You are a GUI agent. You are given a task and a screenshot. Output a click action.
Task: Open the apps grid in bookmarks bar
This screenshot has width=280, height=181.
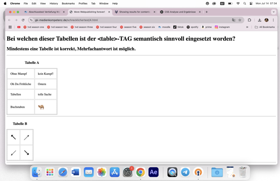(10, 27)
